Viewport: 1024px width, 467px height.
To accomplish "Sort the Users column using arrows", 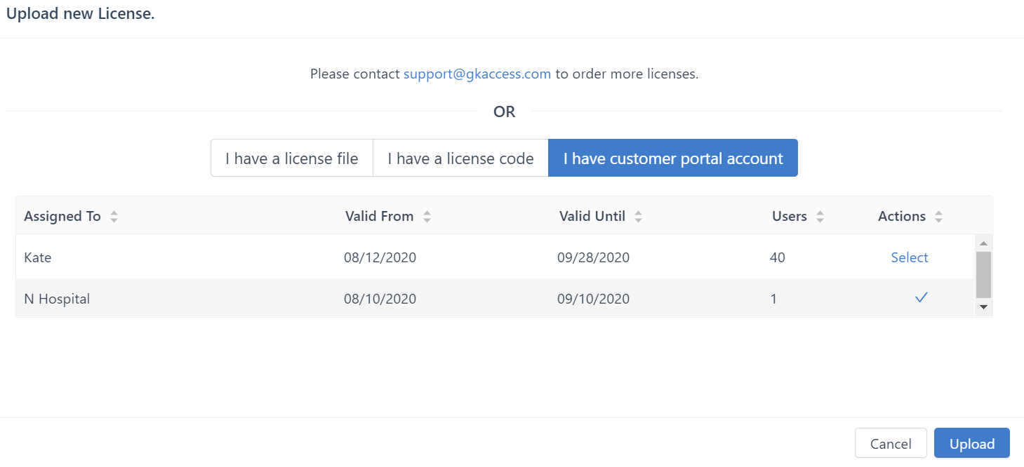I will [820, 217].
